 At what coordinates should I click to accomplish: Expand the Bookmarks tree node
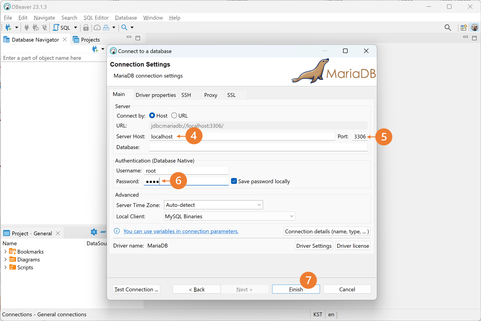tap(5, 251)
